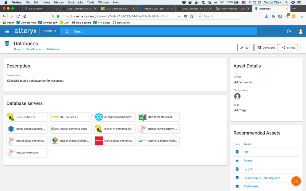Switch to the qa CI Server tab

pos(41,9)
